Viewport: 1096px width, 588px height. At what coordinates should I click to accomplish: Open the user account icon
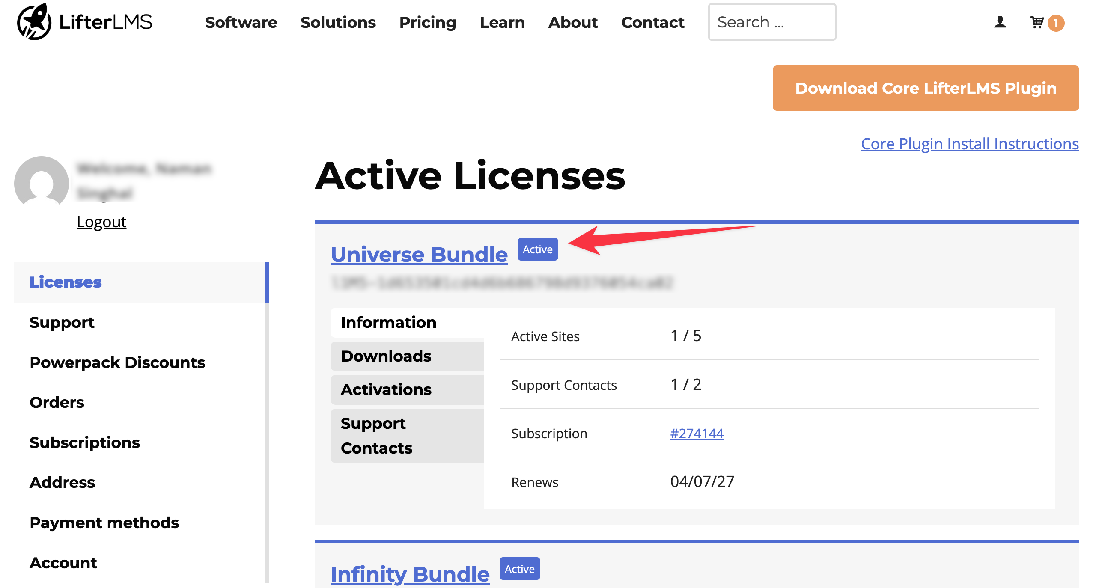[x=1000, y=22]
